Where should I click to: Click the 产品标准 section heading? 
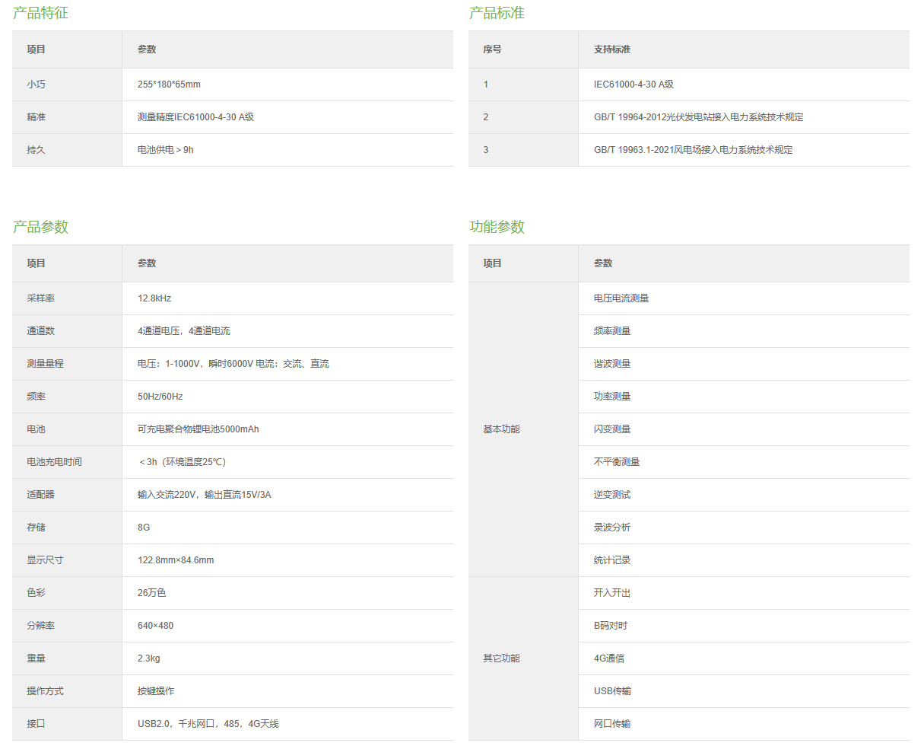tap(497, 13)
